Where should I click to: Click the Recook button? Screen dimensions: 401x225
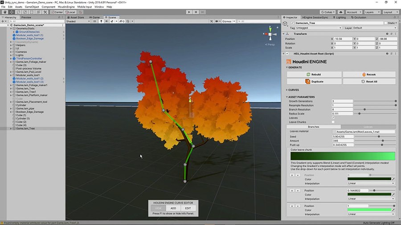(x=369, y=75)
